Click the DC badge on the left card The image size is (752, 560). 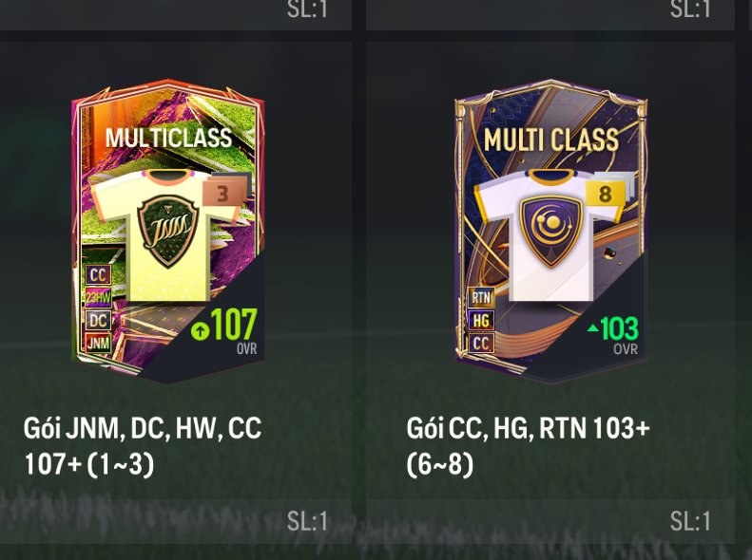click(x=98, y=321)
